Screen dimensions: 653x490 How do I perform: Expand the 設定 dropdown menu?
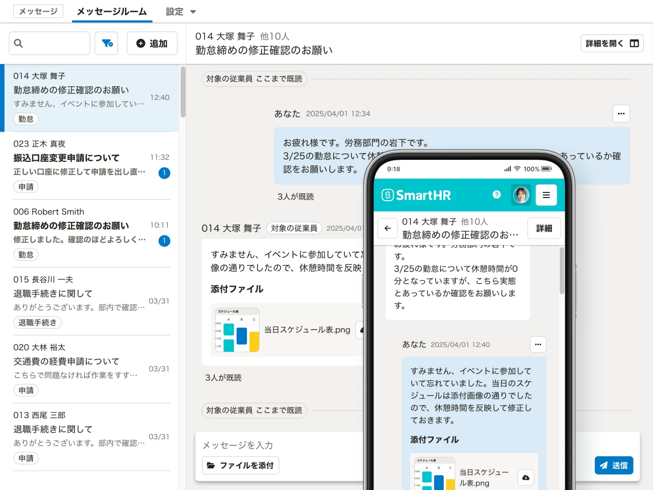(x=181, y=11)
